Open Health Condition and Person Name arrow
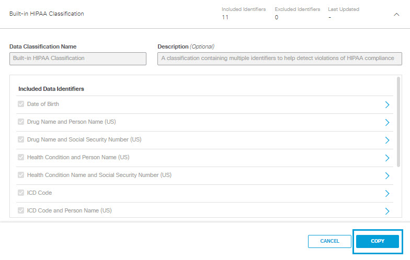 pos(387,158)
